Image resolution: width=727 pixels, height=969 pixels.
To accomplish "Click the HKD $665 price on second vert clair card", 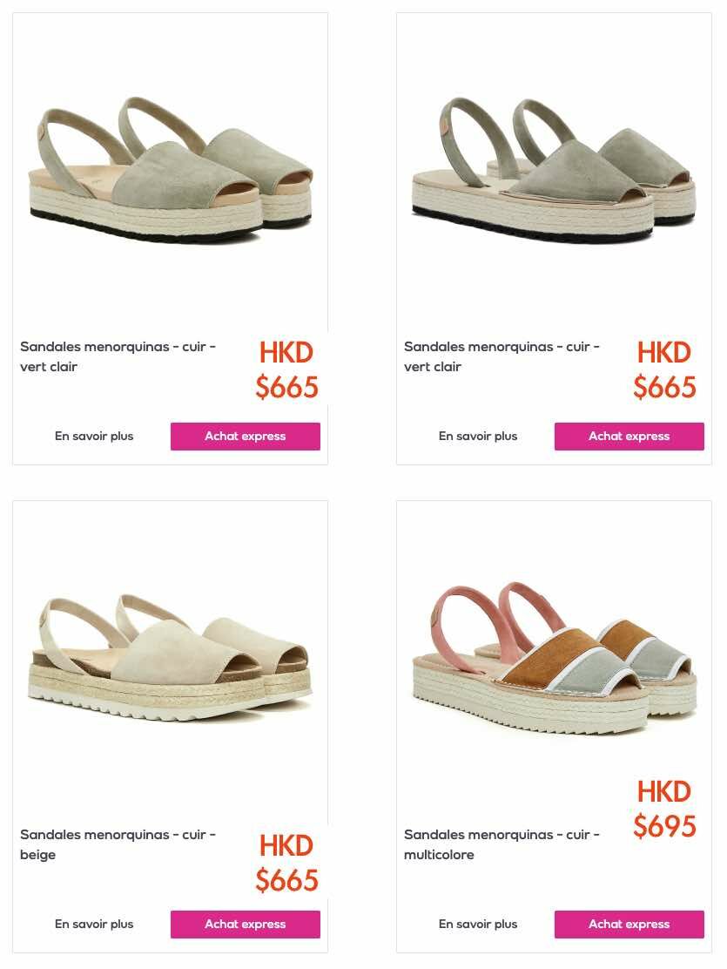I will click(664, 370).
